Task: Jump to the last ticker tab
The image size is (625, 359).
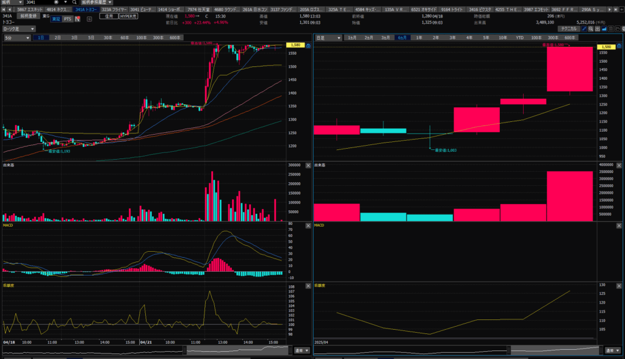Action: (x=615, y=10)
